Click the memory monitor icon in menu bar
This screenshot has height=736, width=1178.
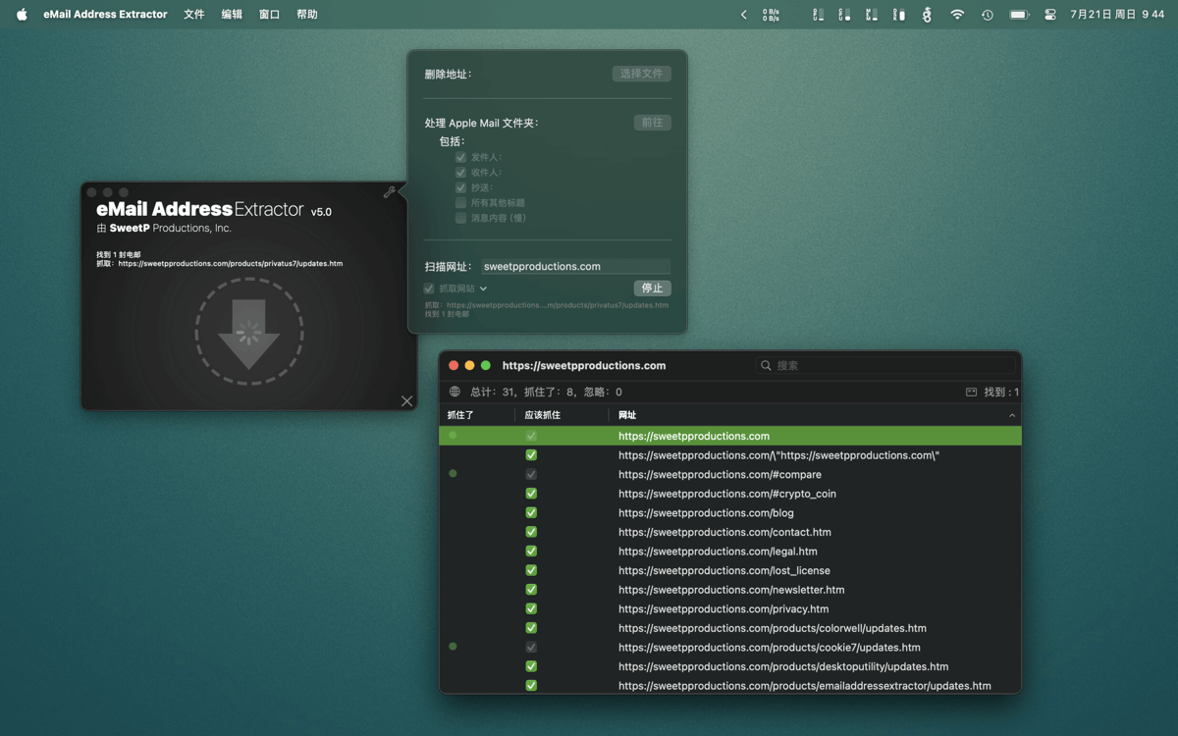[871, 15]
